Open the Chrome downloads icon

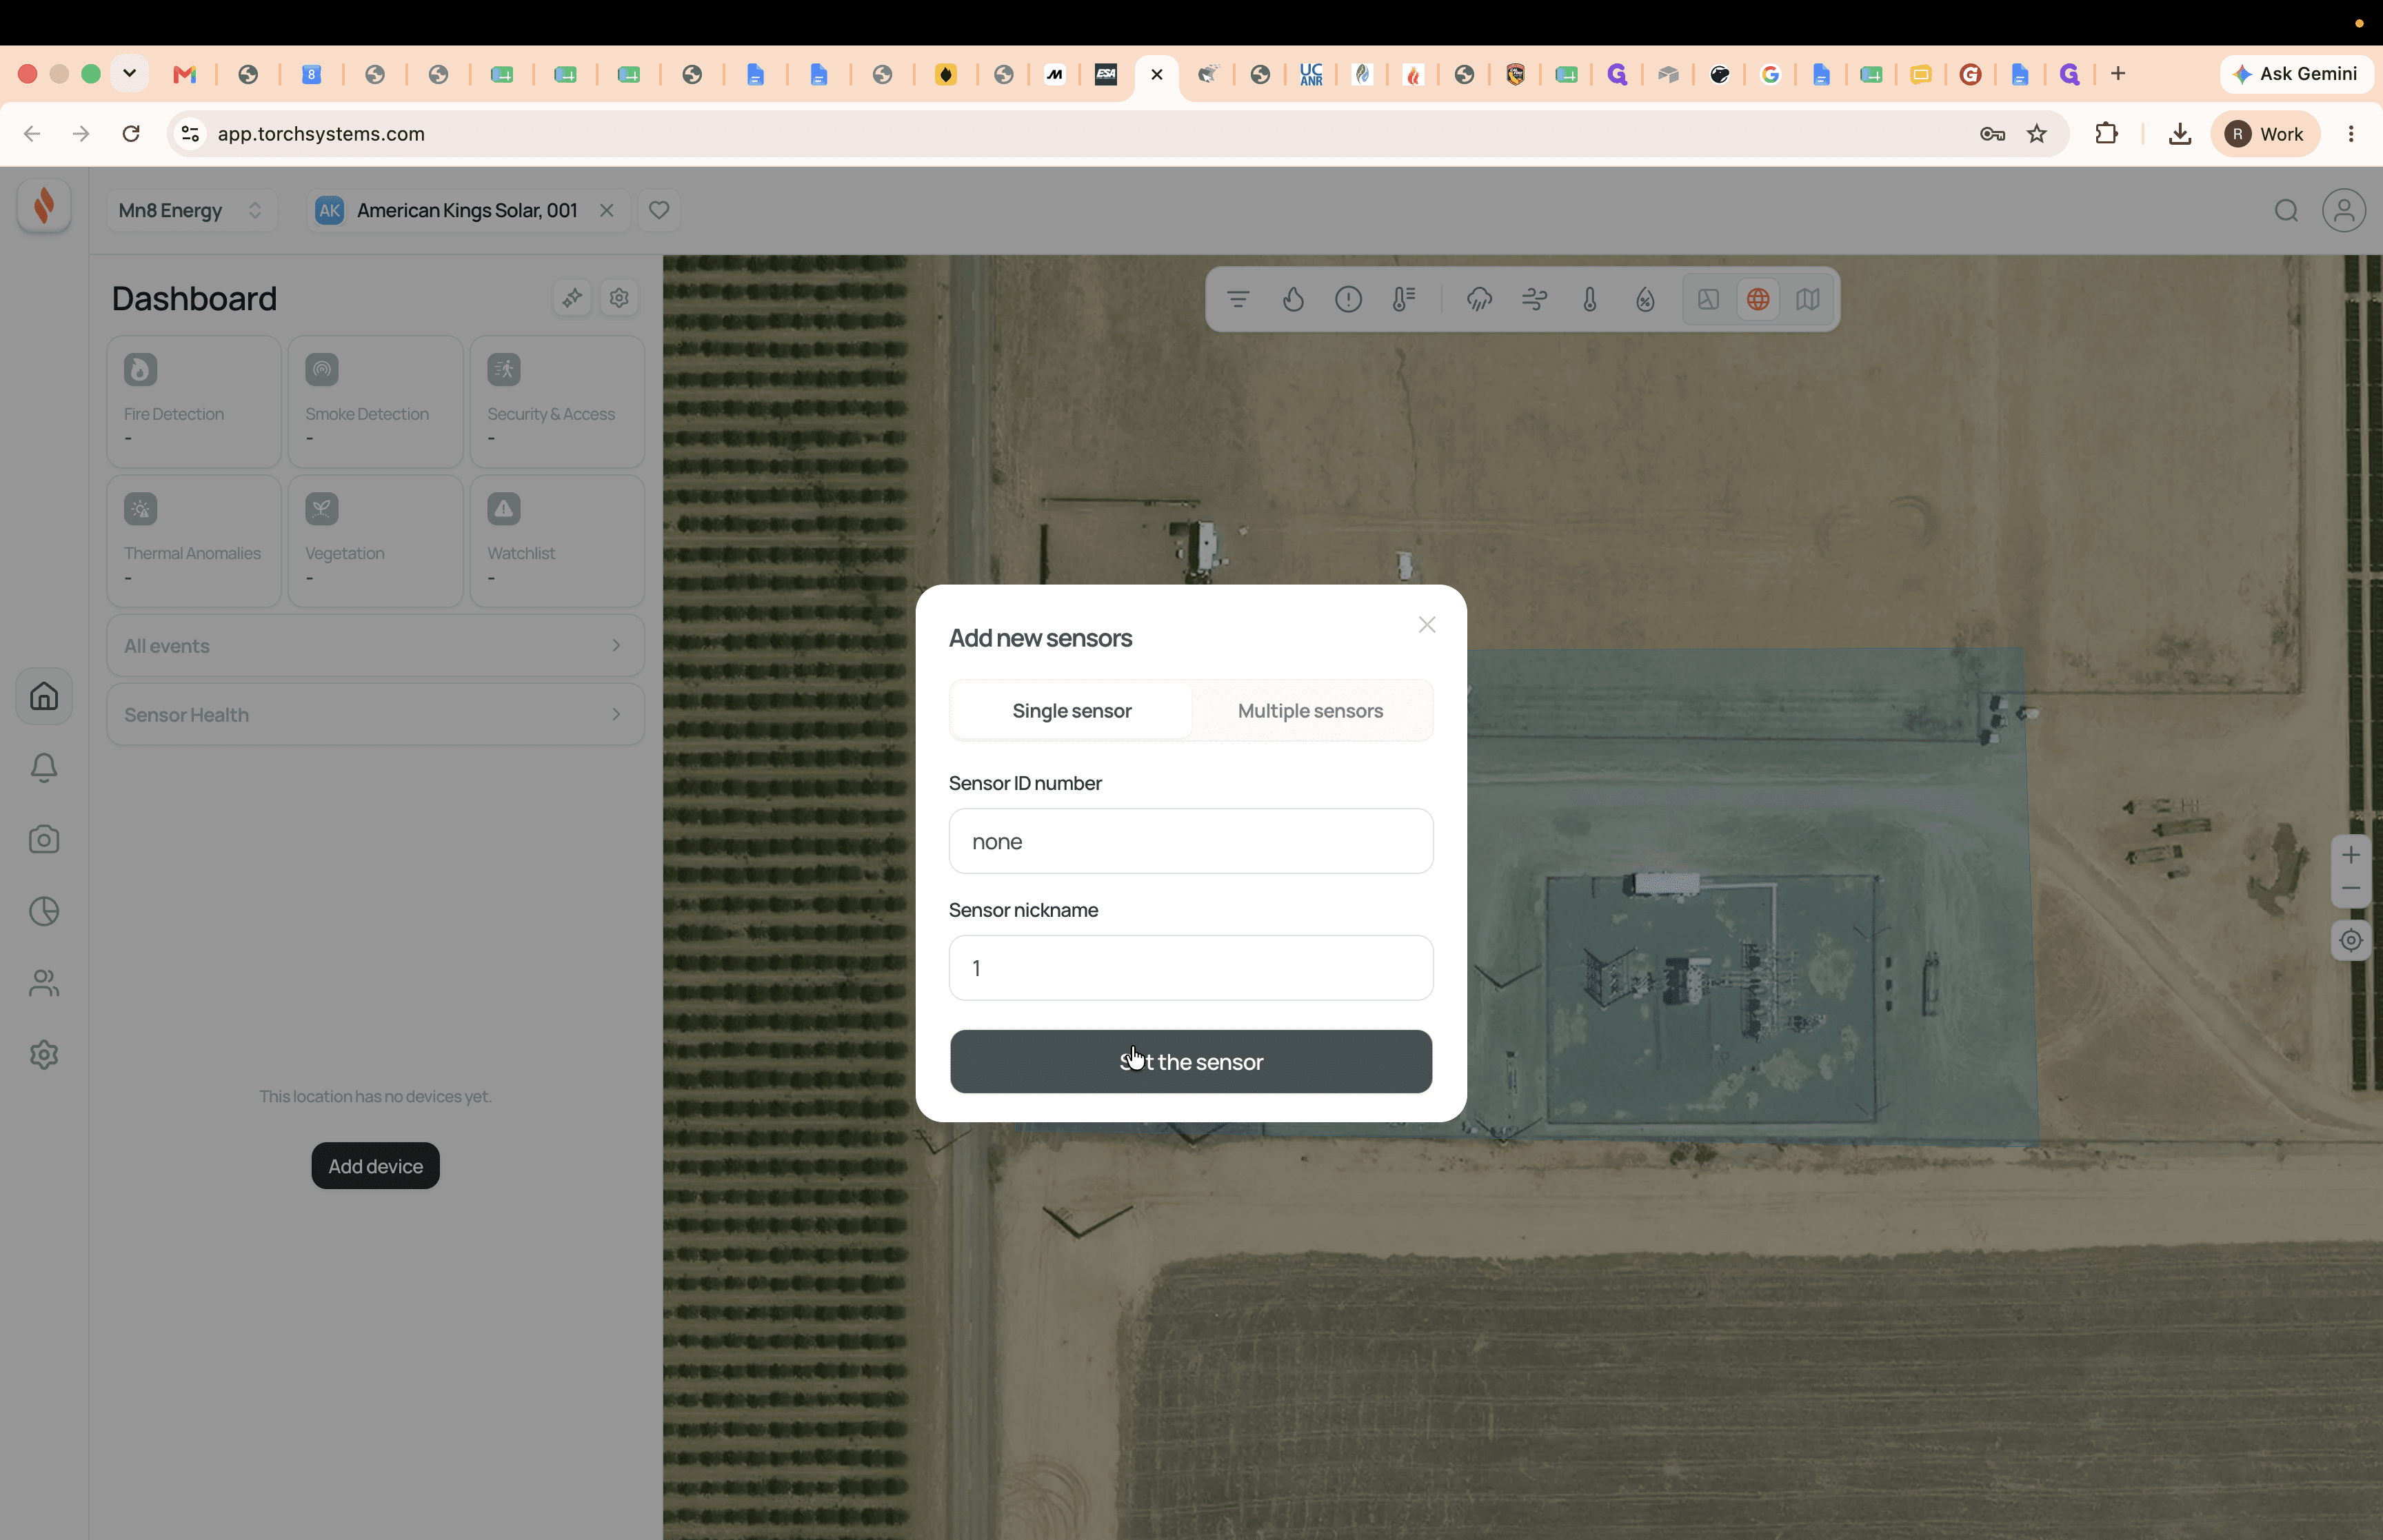2180,134
